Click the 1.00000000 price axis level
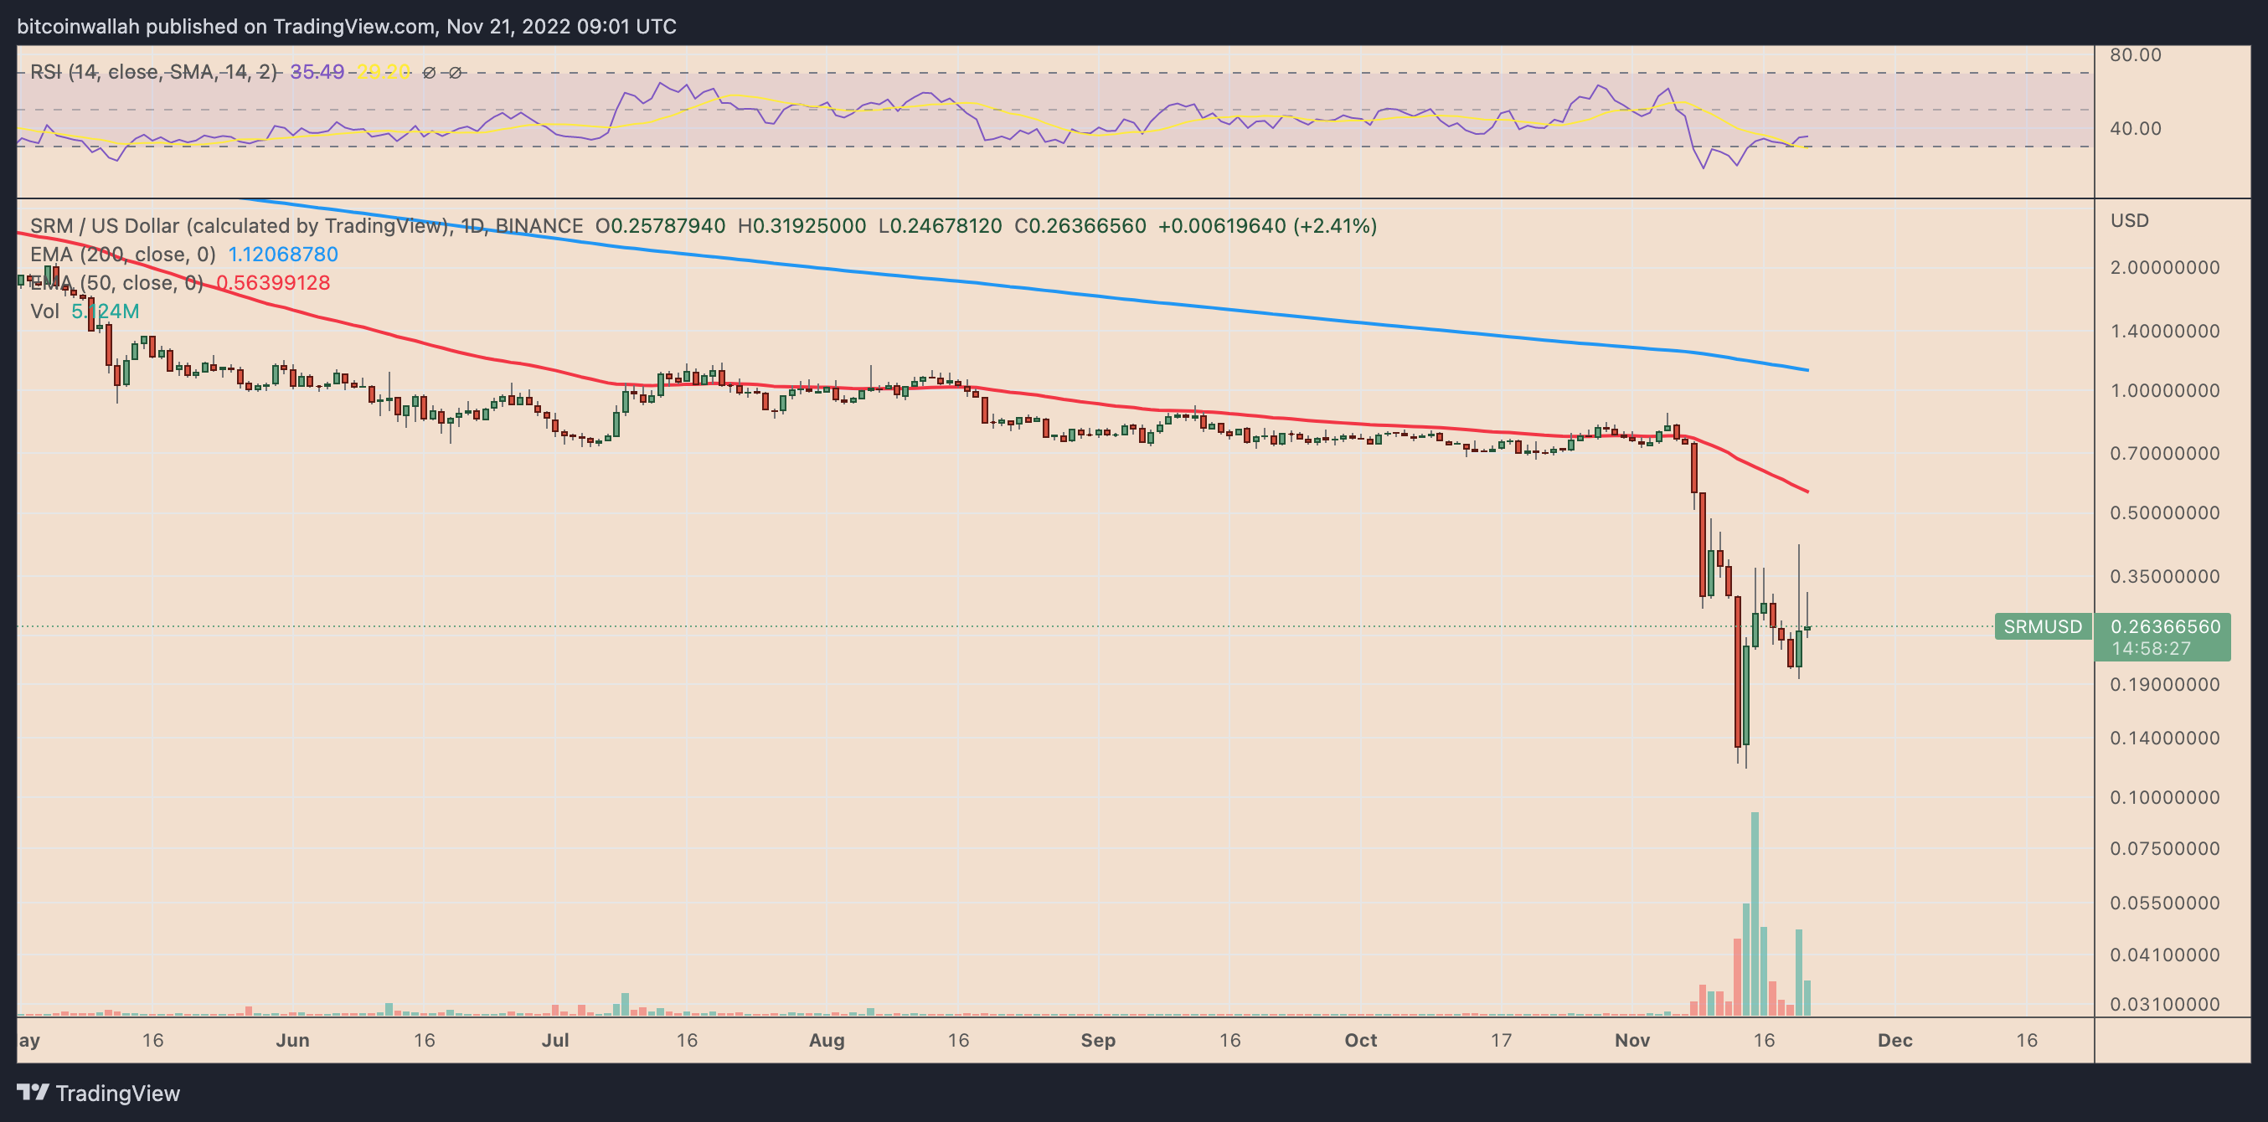This screenshot has height=1122, width=2268. pyautogui.click(x=2164, y=391)
